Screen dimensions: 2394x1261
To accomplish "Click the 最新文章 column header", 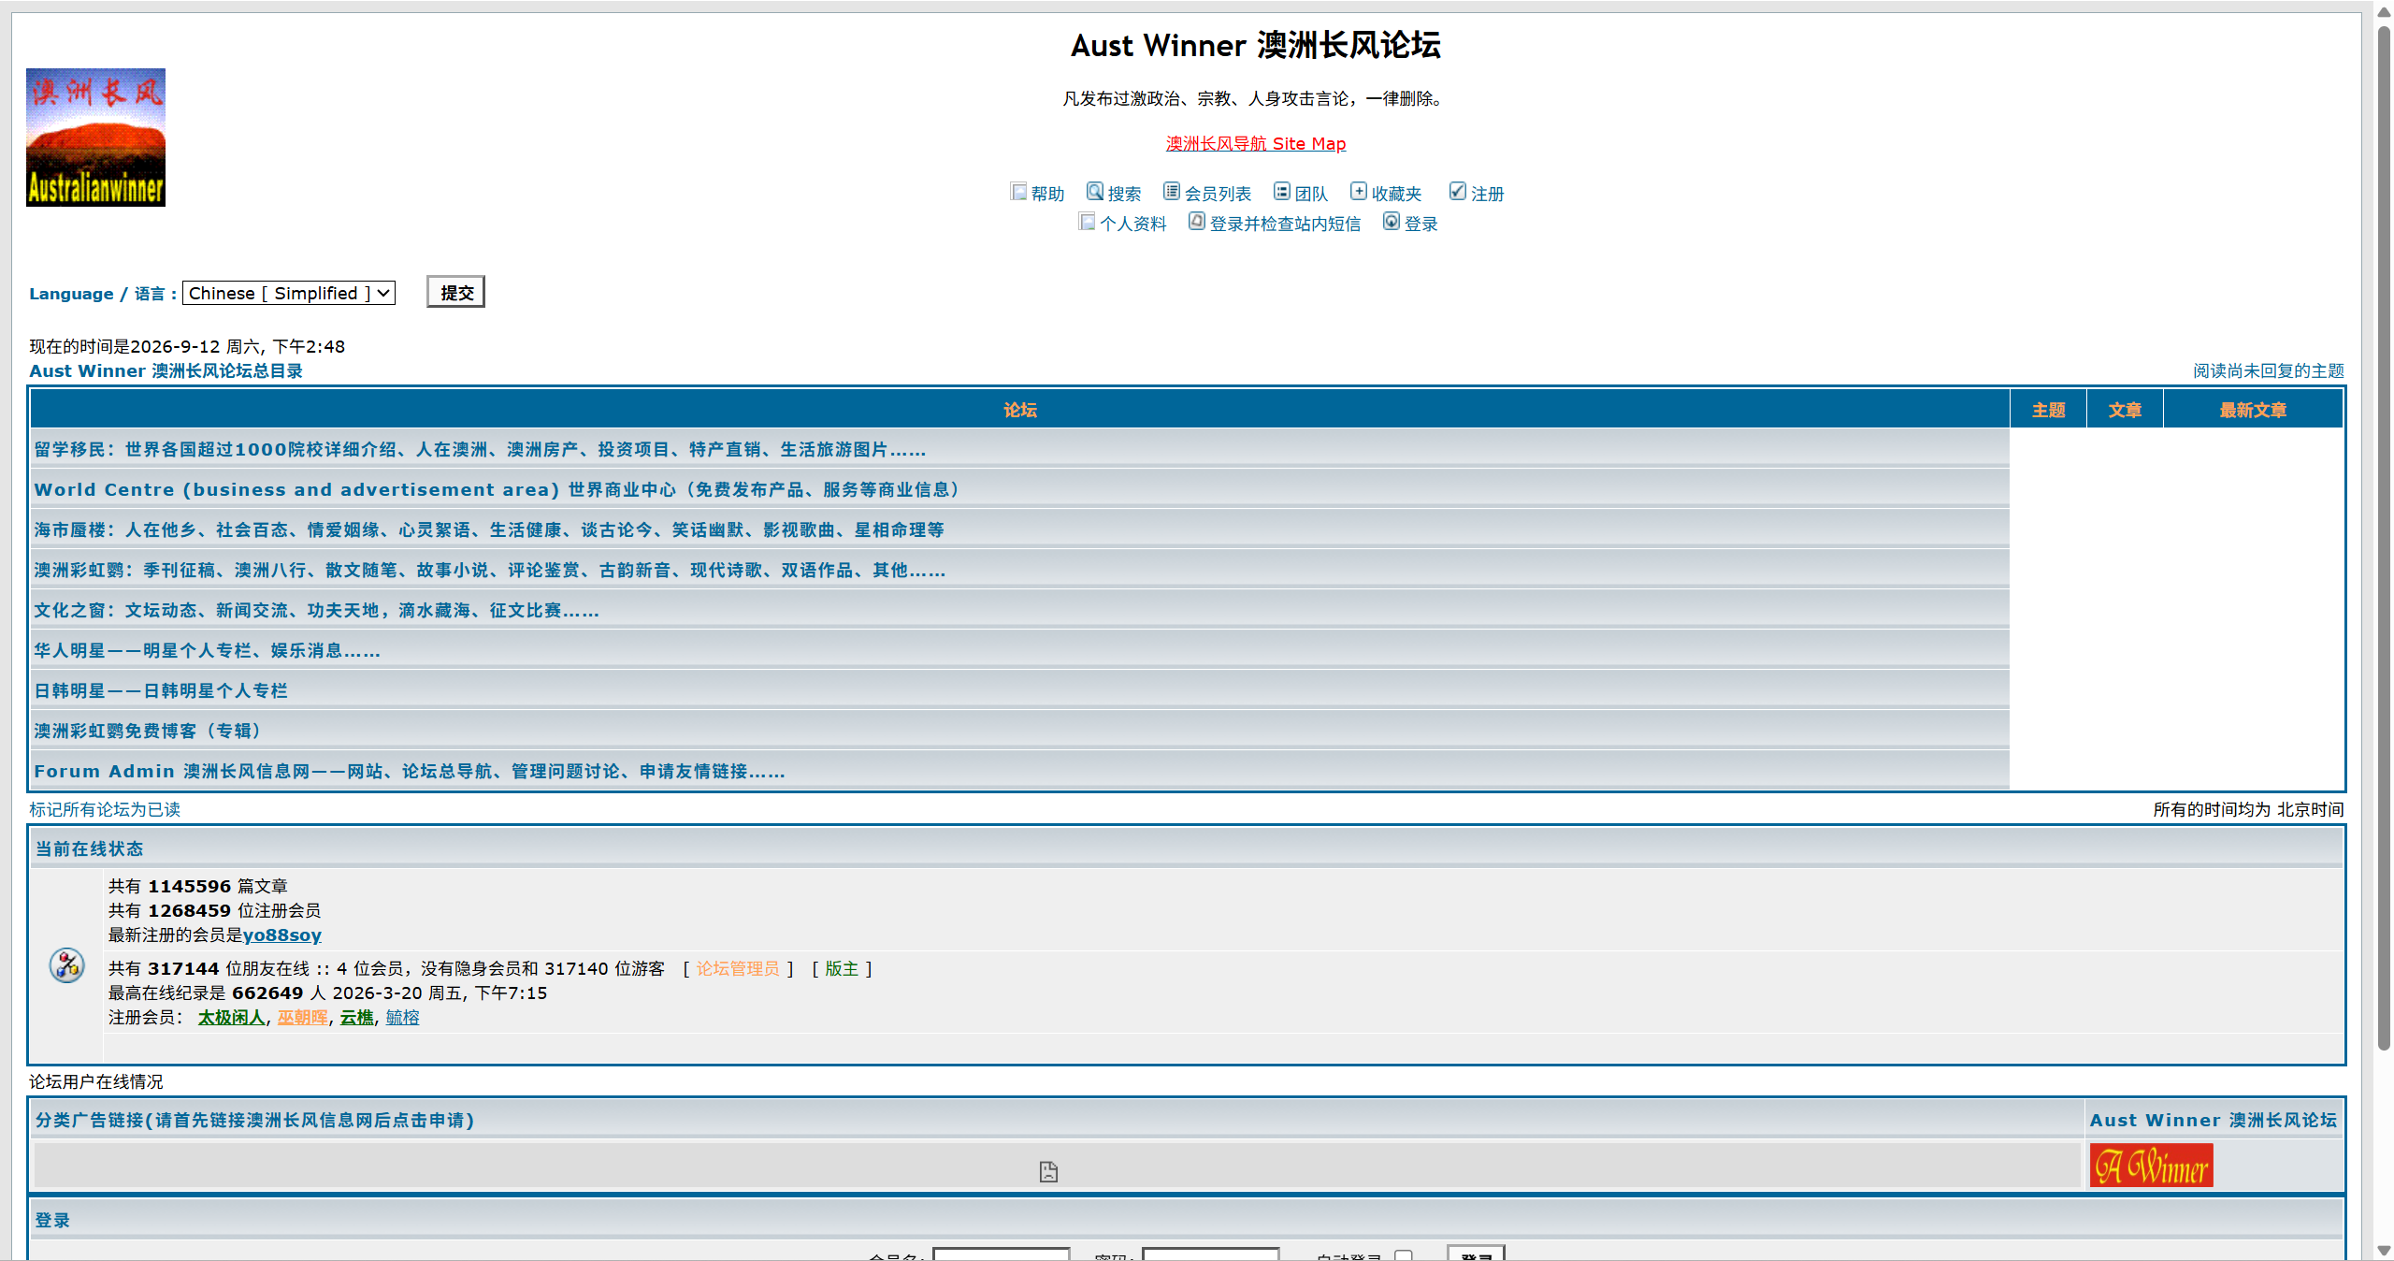I will pos(2254,410).
